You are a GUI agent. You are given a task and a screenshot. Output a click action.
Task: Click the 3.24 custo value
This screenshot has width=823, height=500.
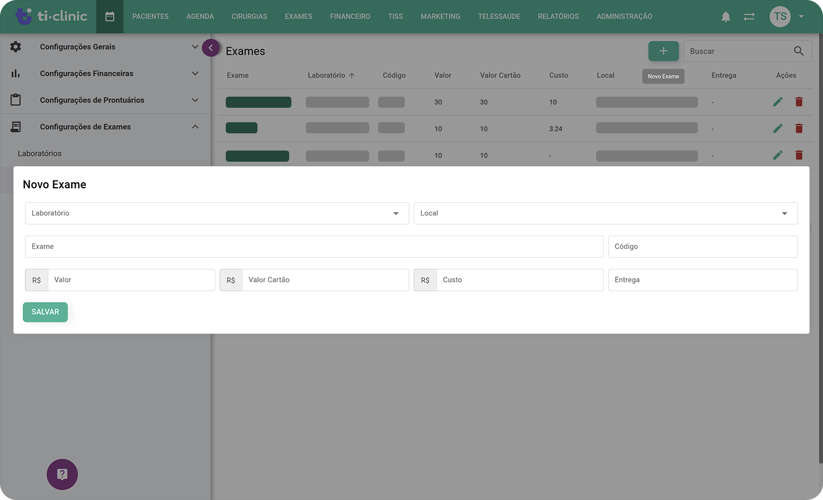[556, 129]
